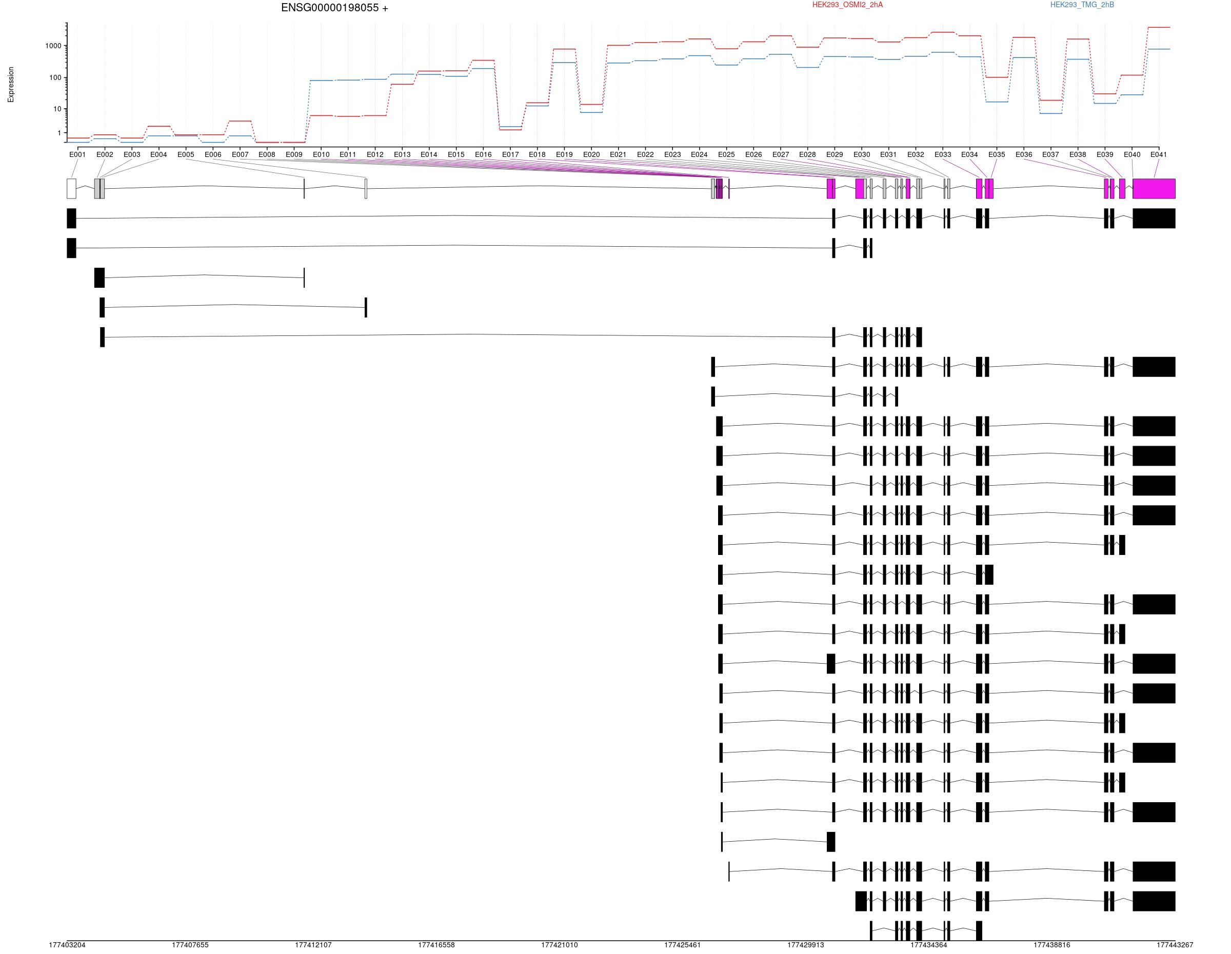Image resolution: width=1231 pixels, height=954 pixels.
Task: Click exon label E017
Action: point(510,154)
